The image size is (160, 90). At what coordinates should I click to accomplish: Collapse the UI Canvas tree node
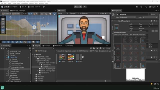click(7, 59)
